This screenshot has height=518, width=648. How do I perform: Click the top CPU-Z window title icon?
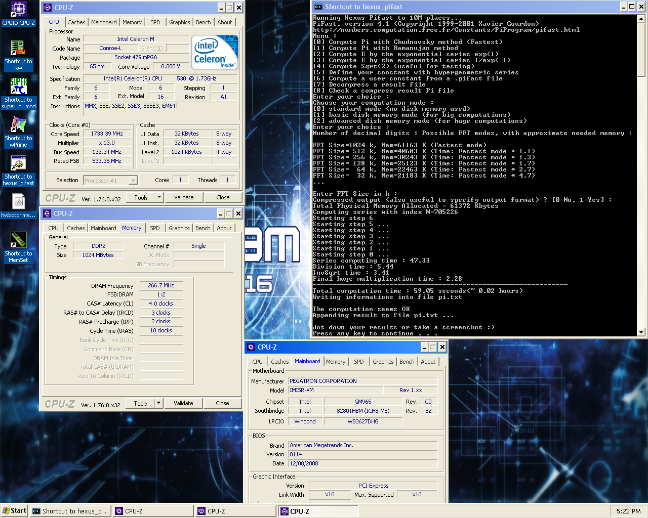(48, 8)
